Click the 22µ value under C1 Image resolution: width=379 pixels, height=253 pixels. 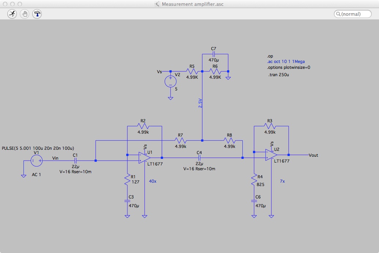[75, 167]
